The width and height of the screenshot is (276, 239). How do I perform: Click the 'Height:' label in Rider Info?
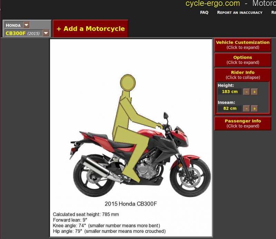pos(226,86)
